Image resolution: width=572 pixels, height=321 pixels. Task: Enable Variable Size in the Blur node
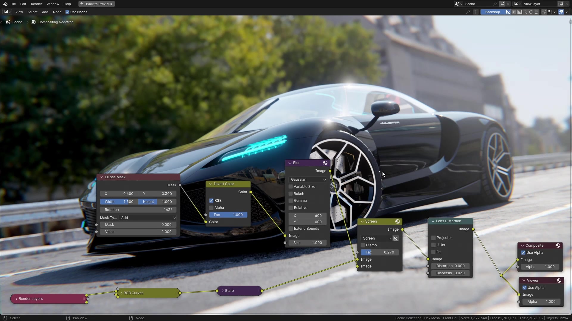(x=291, y=187)
